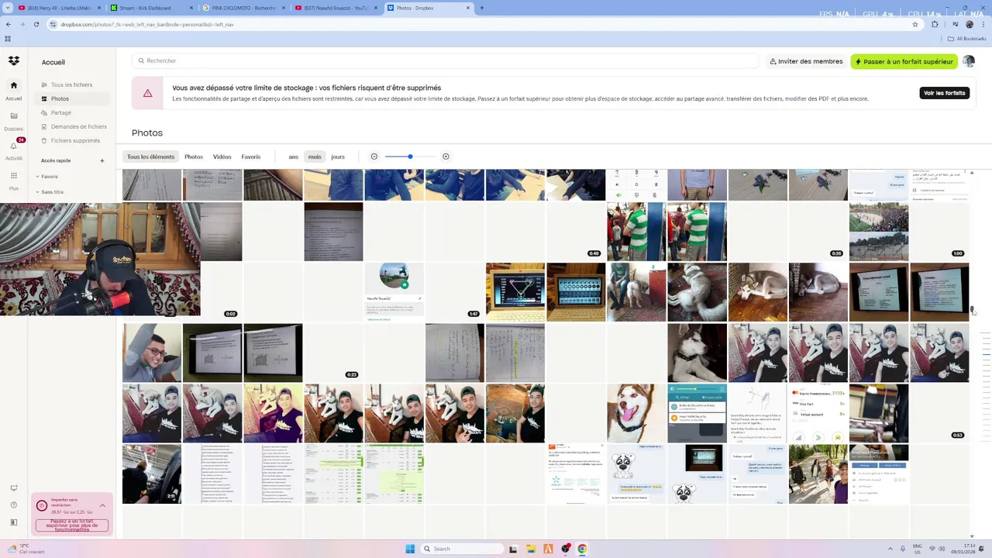Open Chrome from the taskbar
Screen dimensions: 992x558
click(x=582, y=549)
